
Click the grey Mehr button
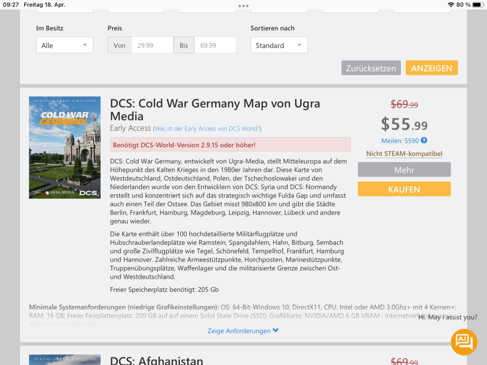pos(404,170)
